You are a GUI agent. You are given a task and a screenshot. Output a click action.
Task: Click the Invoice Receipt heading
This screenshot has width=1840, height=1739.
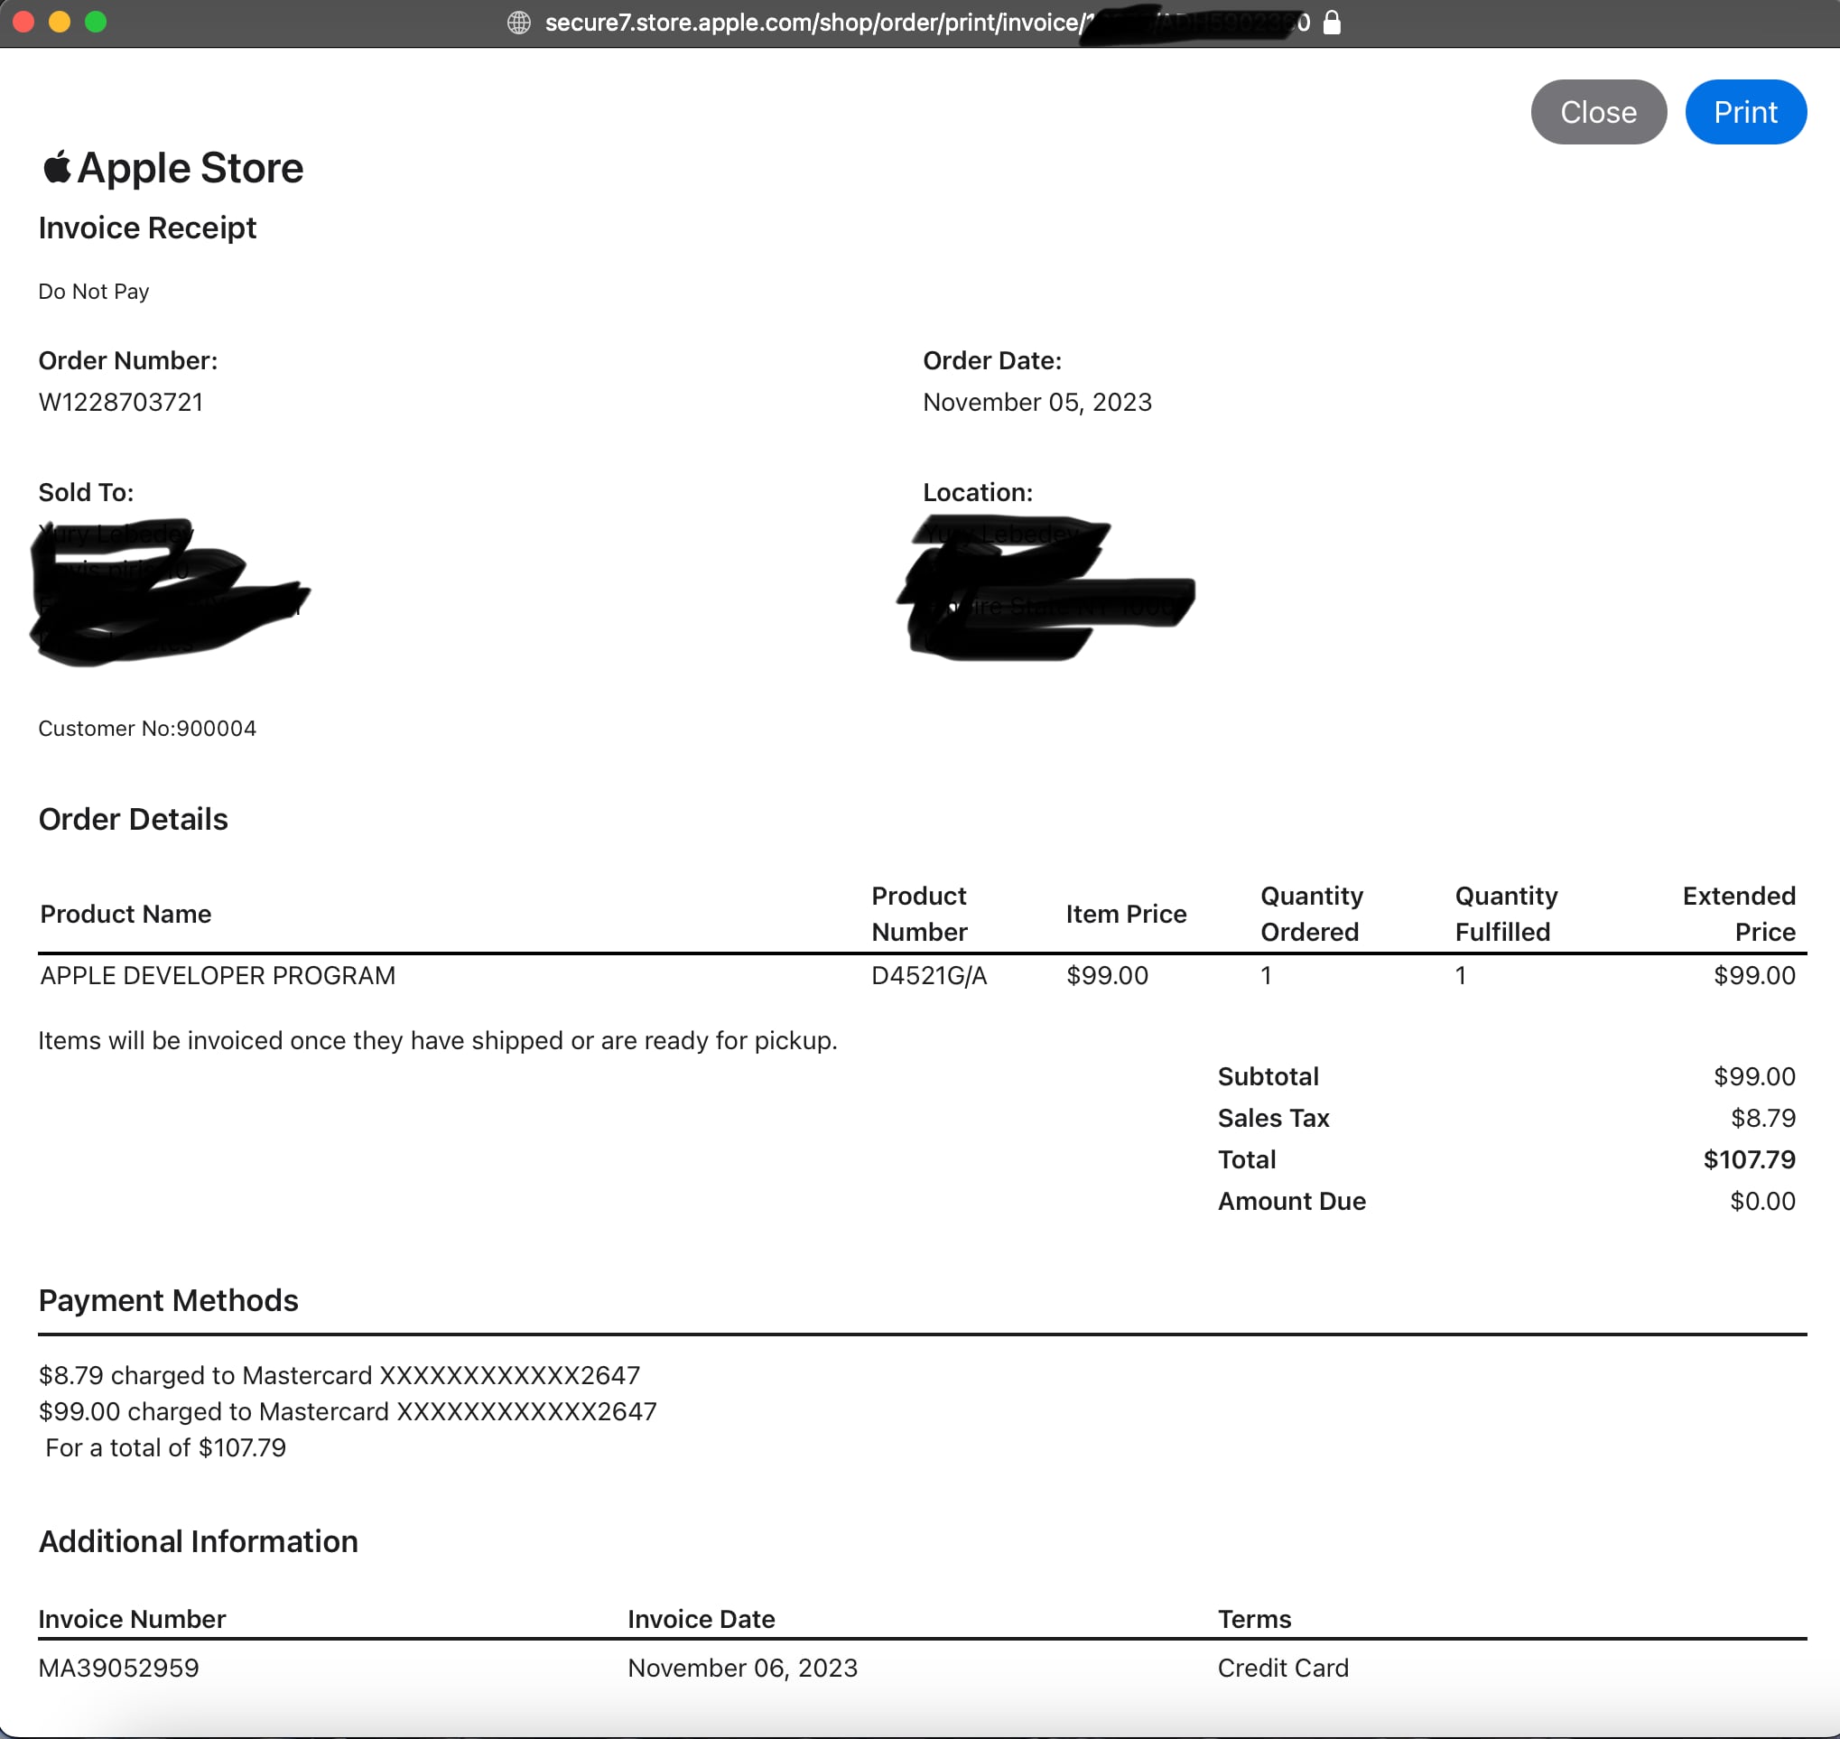(x=147, y=228)
